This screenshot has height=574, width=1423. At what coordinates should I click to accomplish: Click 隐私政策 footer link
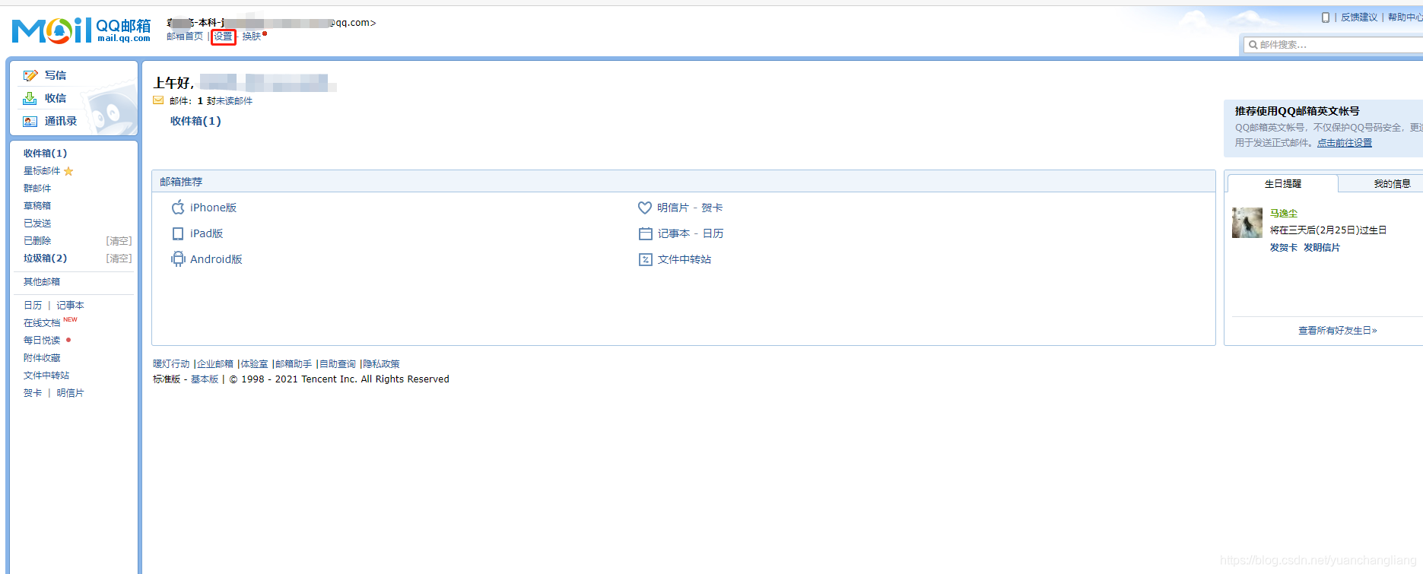382,364
